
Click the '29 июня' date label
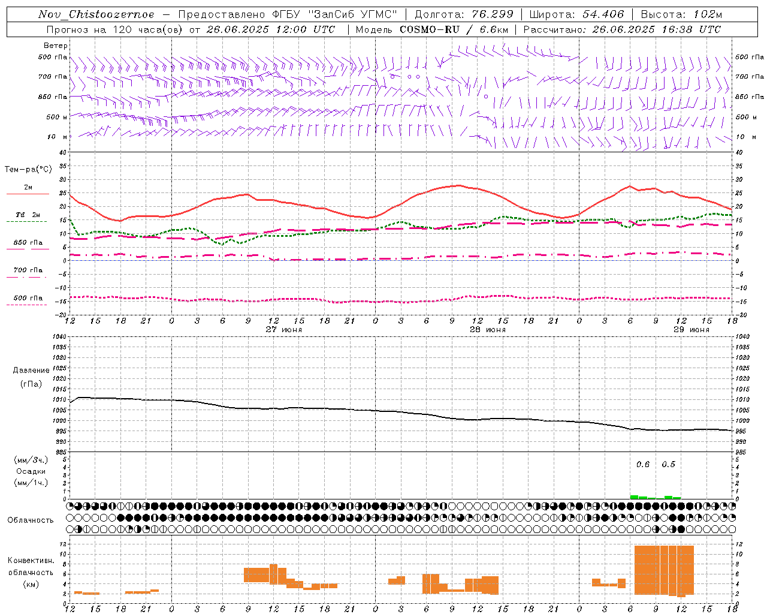(691, 330)
